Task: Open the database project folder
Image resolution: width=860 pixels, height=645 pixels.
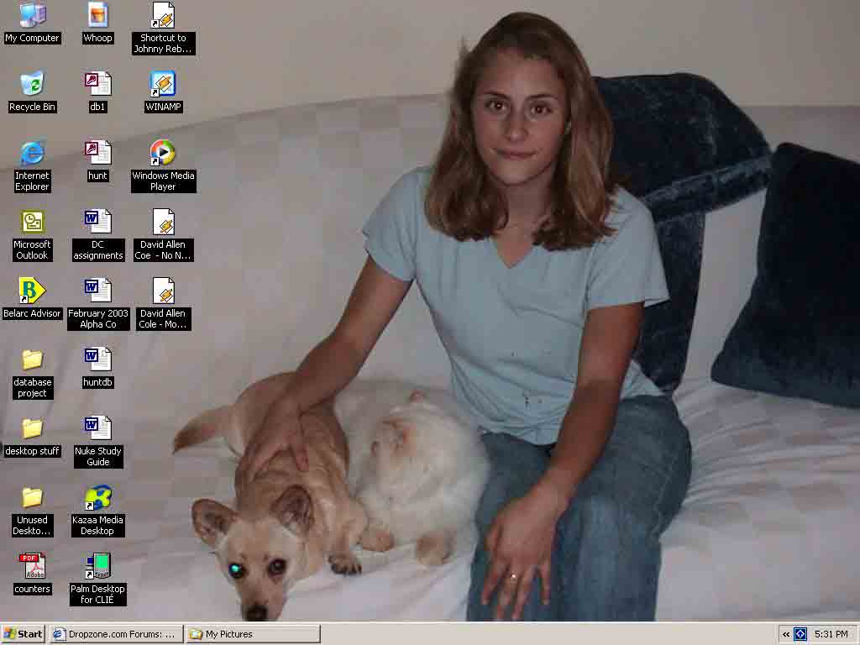Action: pos(32,360)
